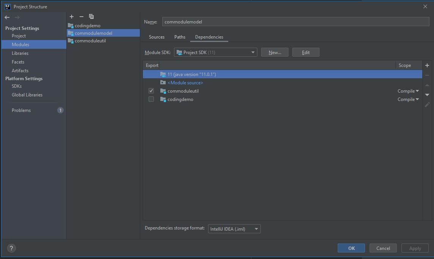Click folder icon of codingdemo module

[71, 26]
